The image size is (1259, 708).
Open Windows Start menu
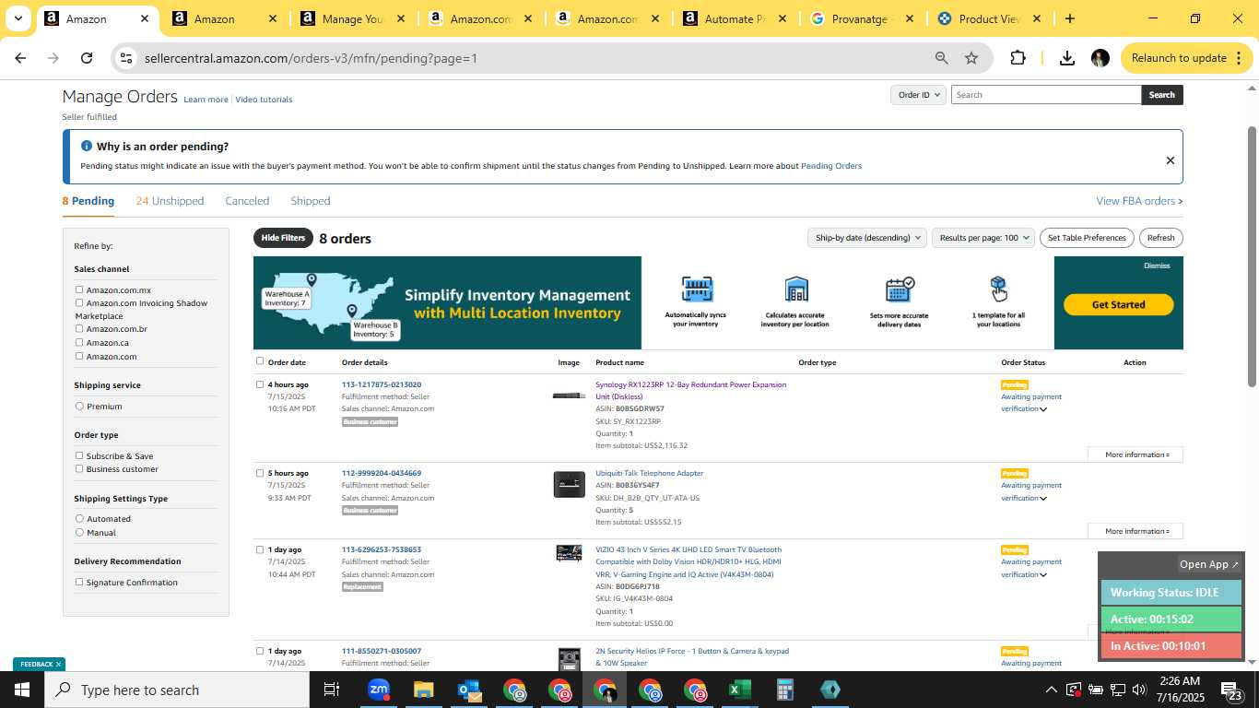coord(21,690)
